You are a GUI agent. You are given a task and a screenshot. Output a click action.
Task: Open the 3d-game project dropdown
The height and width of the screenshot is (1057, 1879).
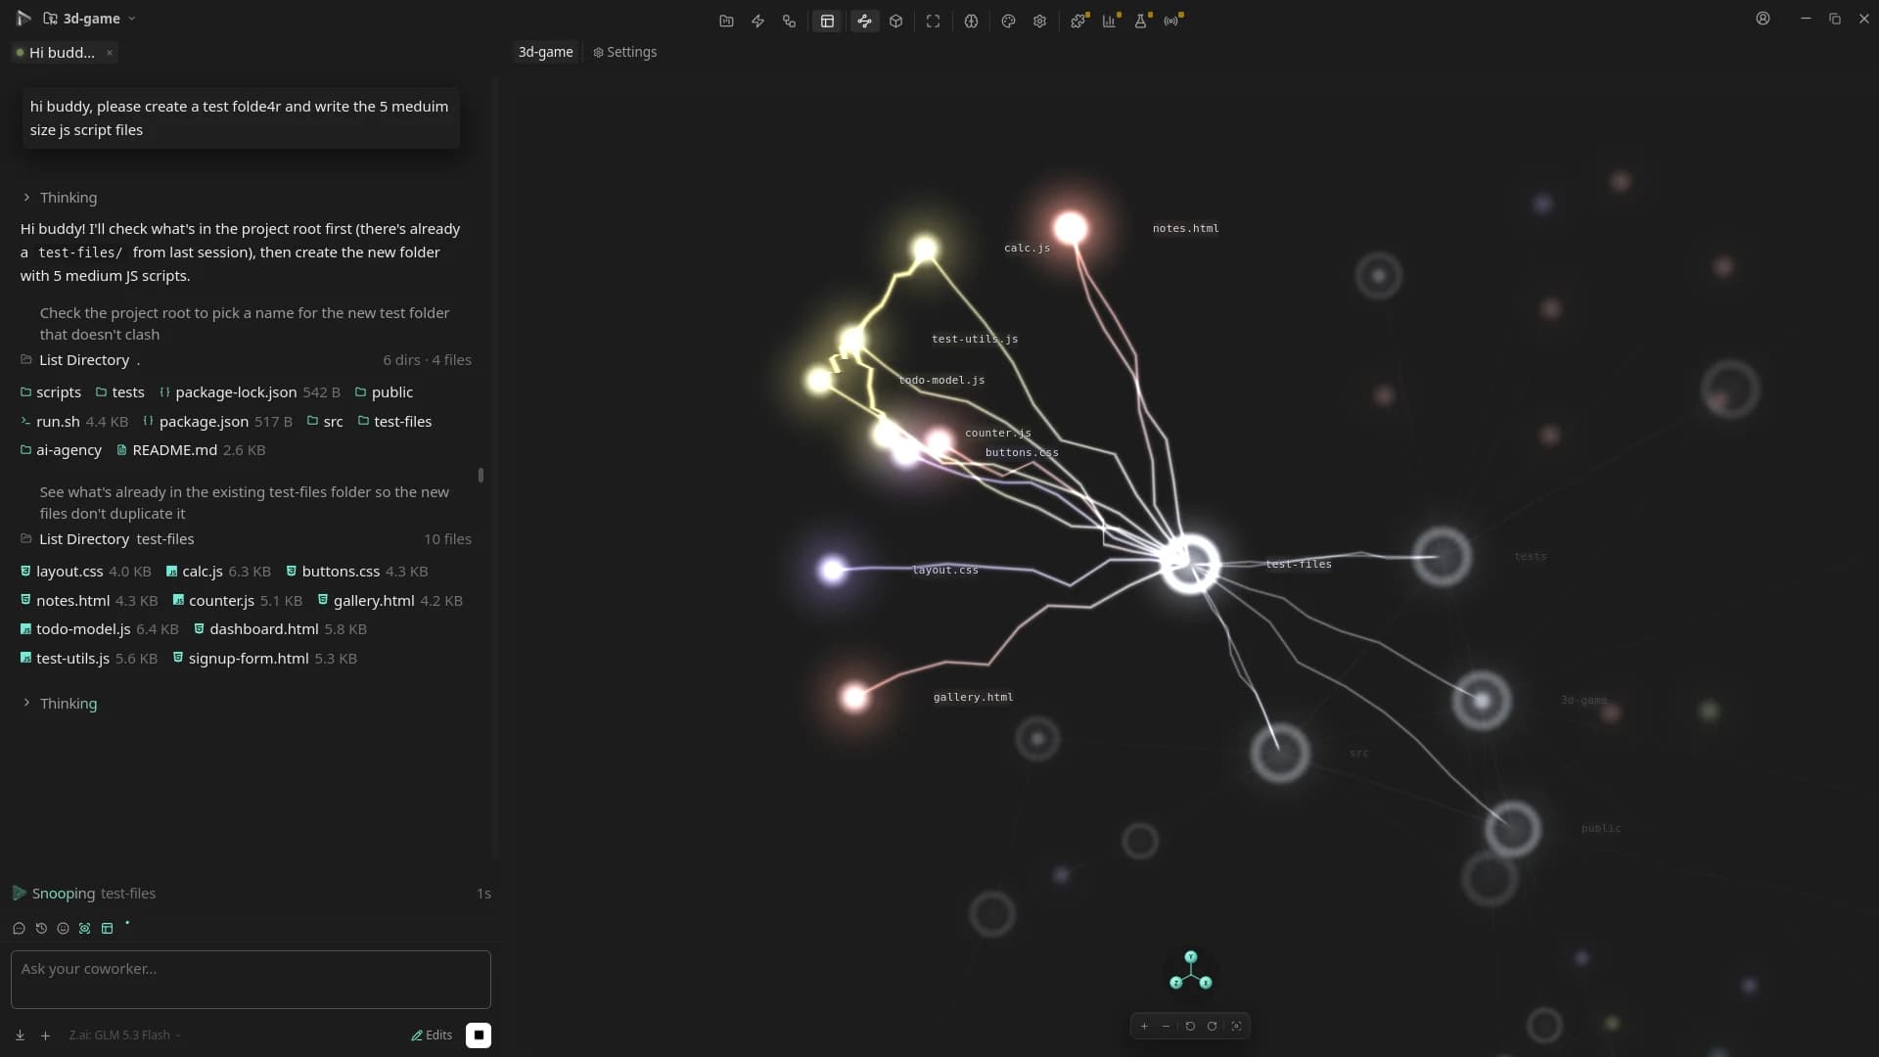point(89,19)
